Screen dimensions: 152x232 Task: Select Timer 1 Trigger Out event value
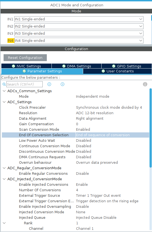[98, 196]
